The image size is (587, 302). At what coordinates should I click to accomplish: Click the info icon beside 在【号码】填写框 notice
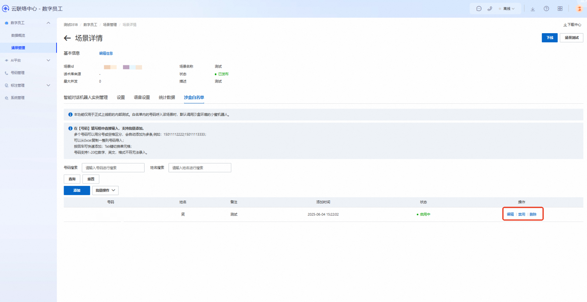click(70, 128)
